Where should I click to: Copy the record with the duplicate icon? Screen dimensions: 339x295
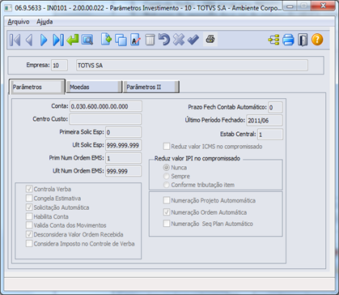pos(121,40)
